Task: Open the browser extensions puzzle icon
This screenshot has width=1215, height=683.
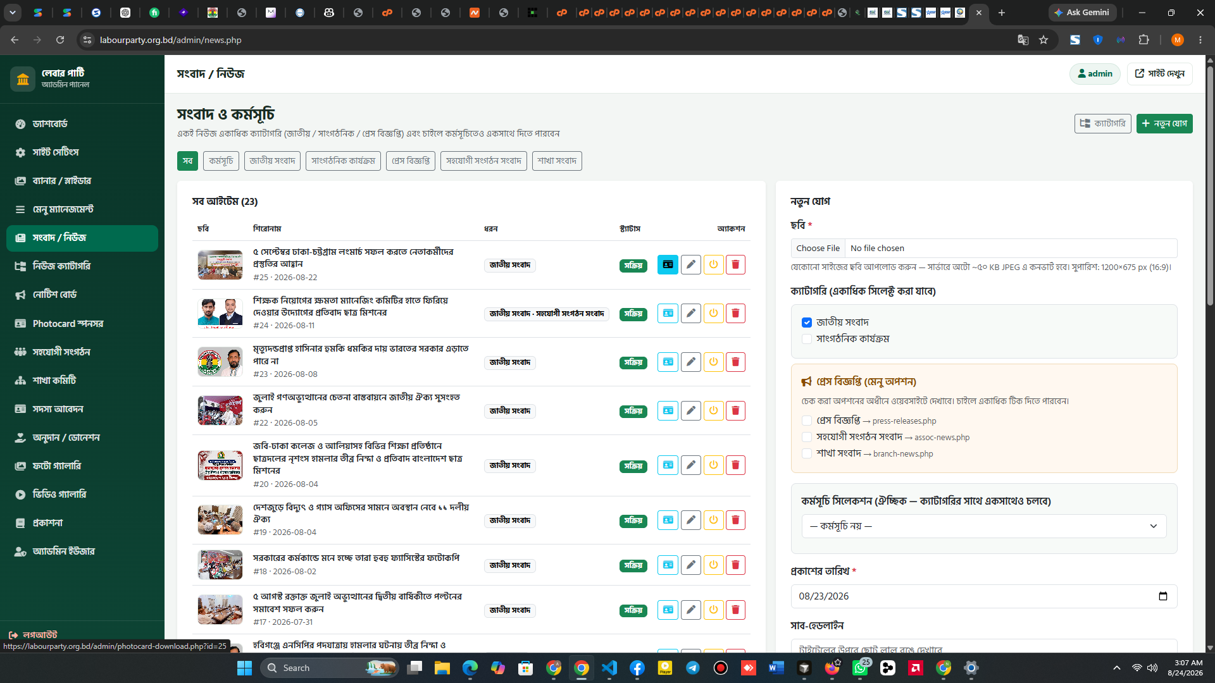Action: click(1143, 40)
